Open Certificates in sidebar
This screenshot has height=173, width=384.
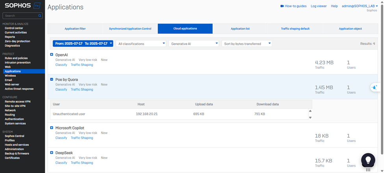coord(12,158)
